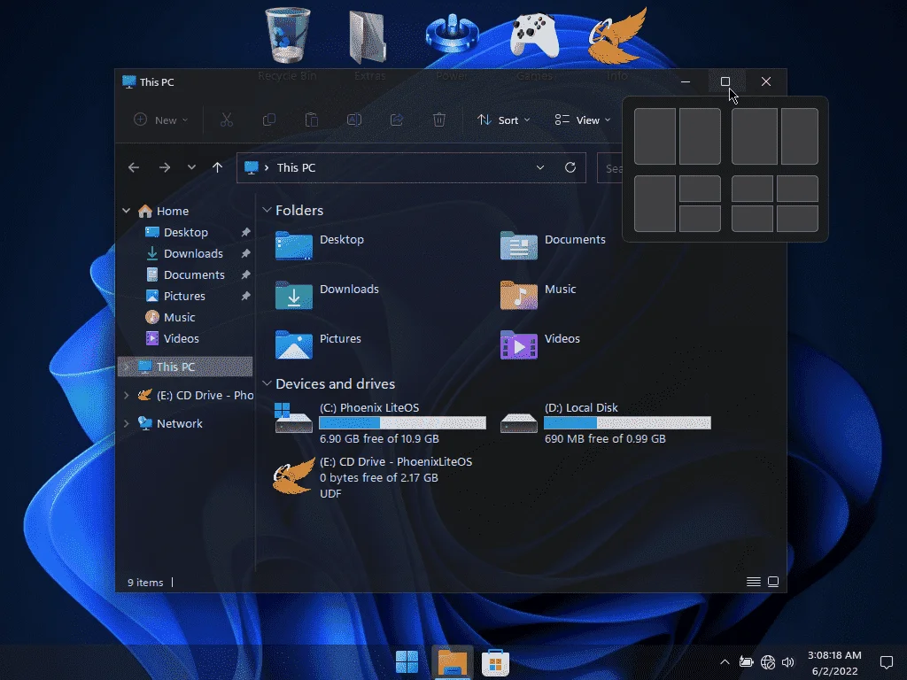
Task: Go back with the left arrow
Action: point(134,167)
